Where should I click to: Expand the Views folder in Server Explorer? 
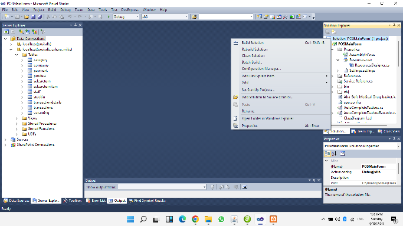click(x=17, y=118)
